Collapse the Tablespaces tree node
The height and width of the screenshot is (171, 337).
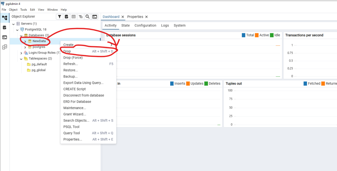(21, 59)
